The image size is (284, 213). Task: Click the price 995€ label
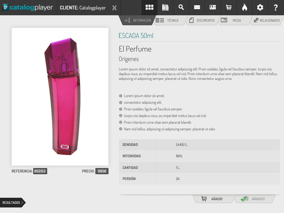102,171
